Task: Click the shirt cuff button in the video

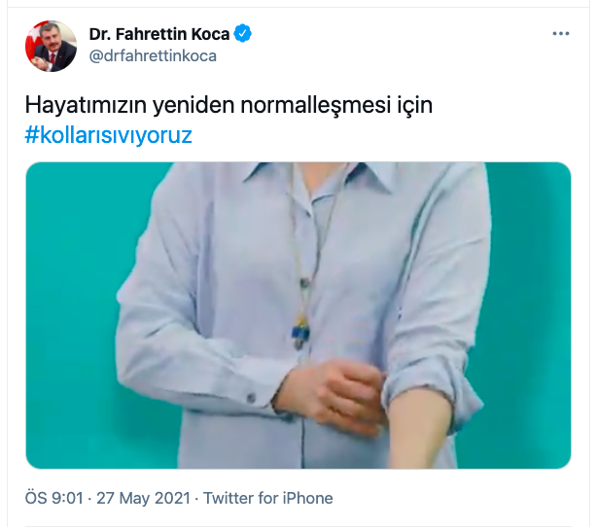Action: click(x=251, y=398)
